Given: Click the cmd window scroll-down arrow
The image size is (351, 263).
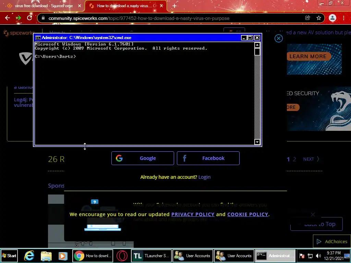Looking at the screenshot, I should (x=257, y=142).
